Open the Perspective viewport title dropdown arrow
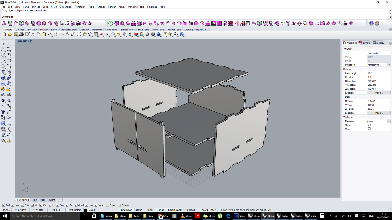Viewport: 392px width, 220px height. (x=31, y=41)
